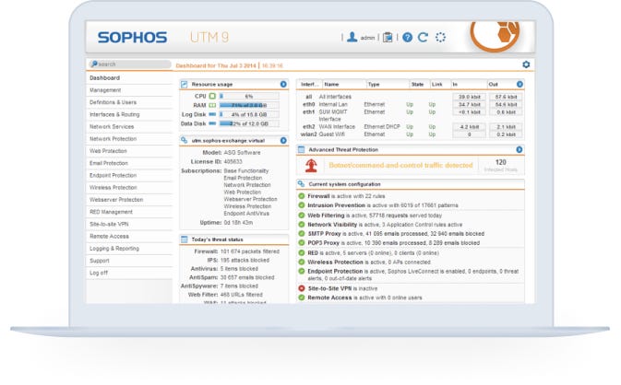Click Log off in sidebar
Screen dimensions: 621x385
[x=129, y=274]
